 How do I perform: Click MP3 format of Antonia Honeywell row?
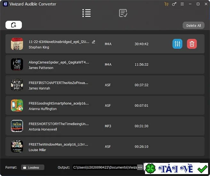[108, 126]
